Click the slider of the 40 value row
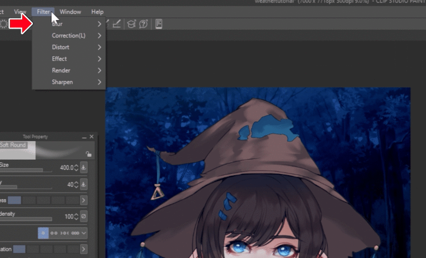This screenshot has width=426, height=258. 26,187
